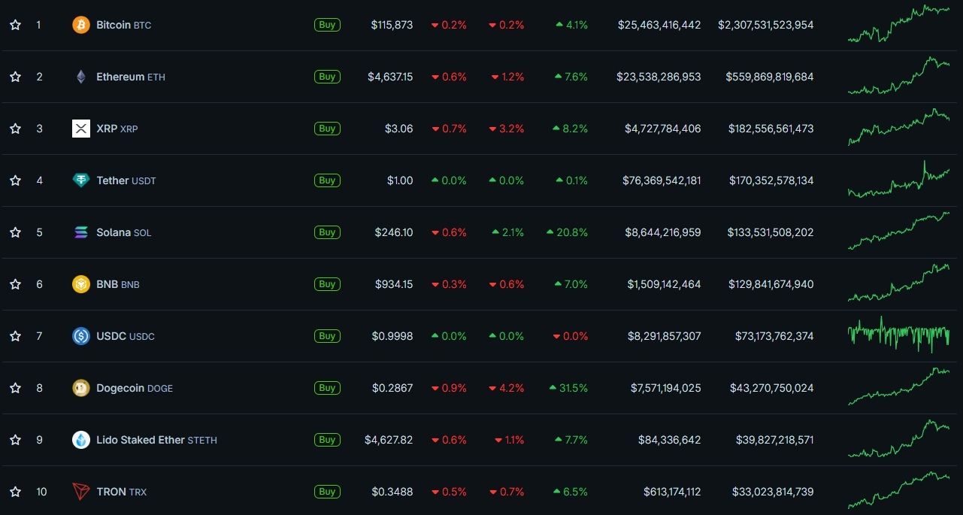963x515 pixels.
Task: Toggle the watchlist star for TRON
Action: pos(15,492)
